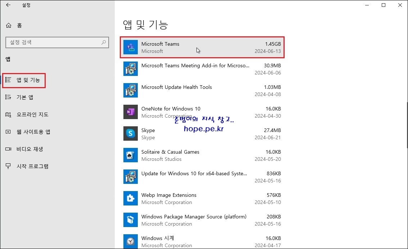This screenshot has width=408, height=249.
Task: Click the Skype app icon
Action: click(x=130, y=134)
